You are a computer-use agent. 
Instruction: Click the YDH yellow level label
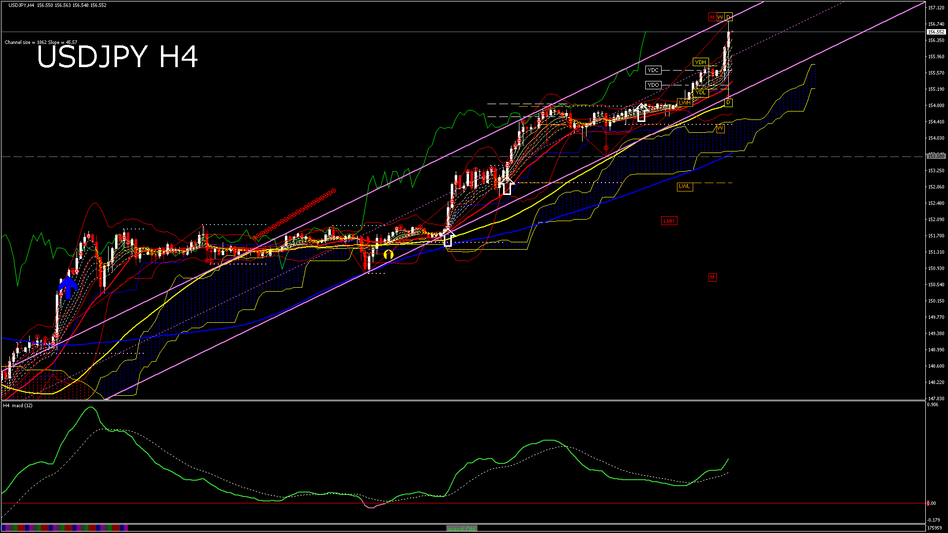[700, 62]
